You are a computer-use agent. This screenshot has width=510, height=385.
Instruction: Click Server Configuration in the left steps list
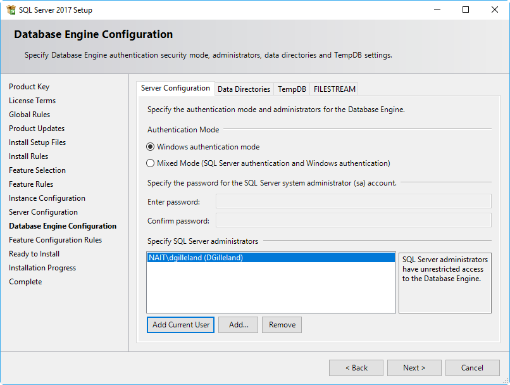(43, 212)
